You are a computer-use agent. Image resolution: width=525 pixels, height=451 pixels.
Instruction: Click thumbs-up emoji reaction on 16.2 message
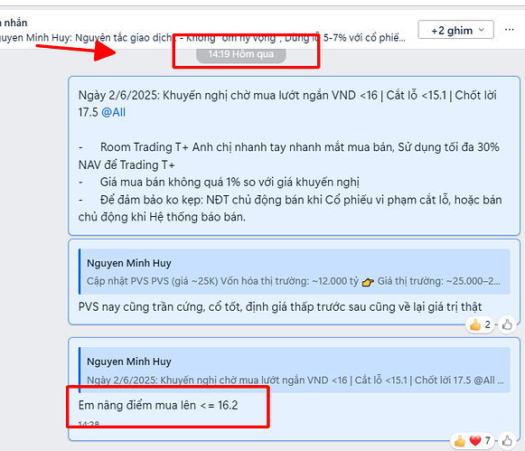point(459,441)
